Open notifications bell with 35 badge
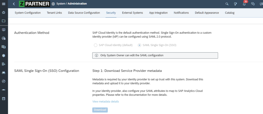Viewport: 263px width, 114px height. coord(244,4)
